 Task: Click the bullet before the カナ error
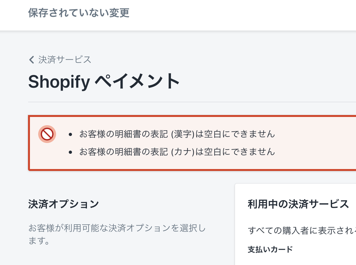coord(71,153)
